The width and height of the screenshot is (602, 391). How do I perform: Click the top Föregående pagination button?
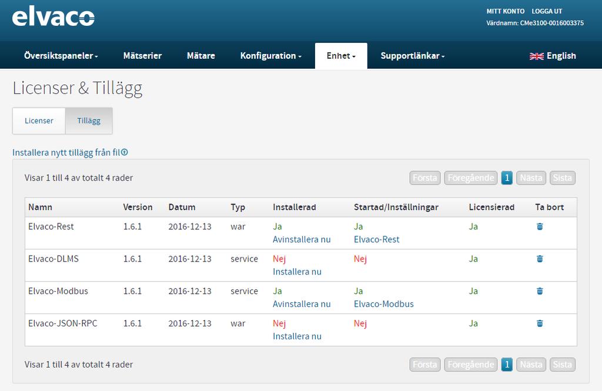click(471, 178)
